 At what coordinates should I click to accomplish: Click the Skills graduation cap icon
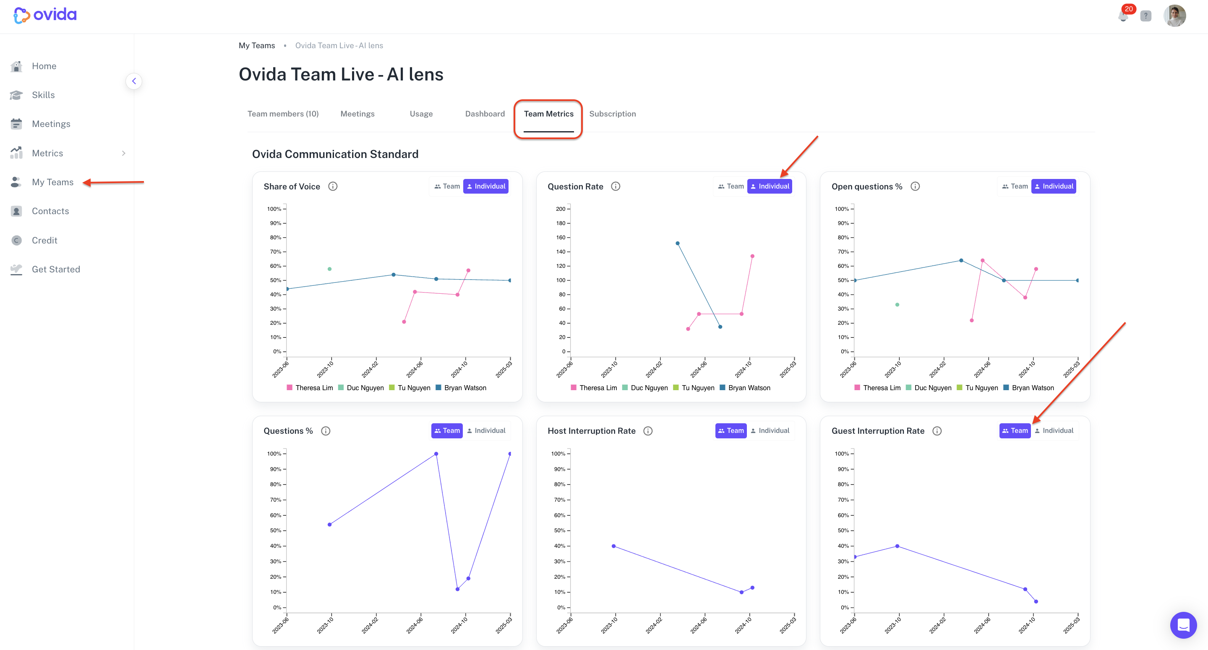pyautogui.click(x=16, y=95)
